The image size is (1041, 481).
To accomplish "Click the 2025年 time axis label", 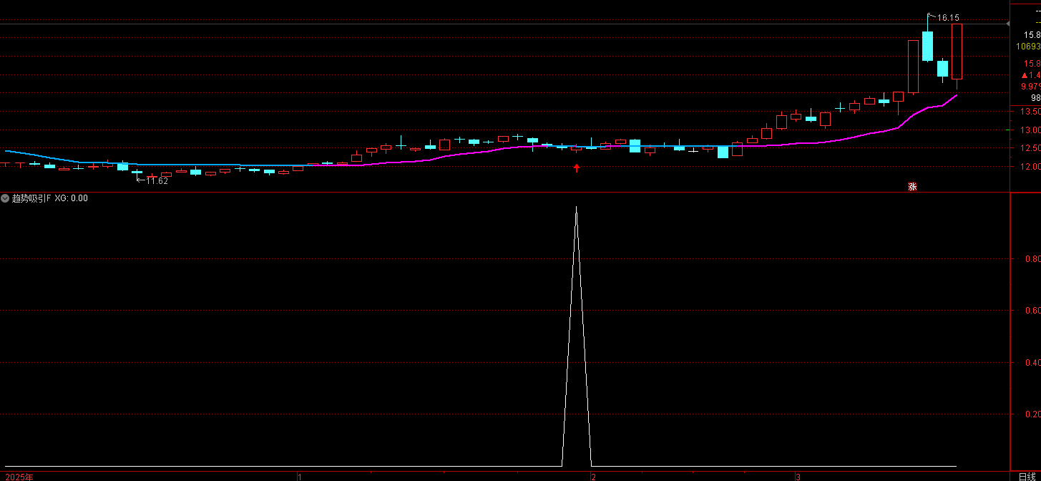I will [x=19, y=476].
